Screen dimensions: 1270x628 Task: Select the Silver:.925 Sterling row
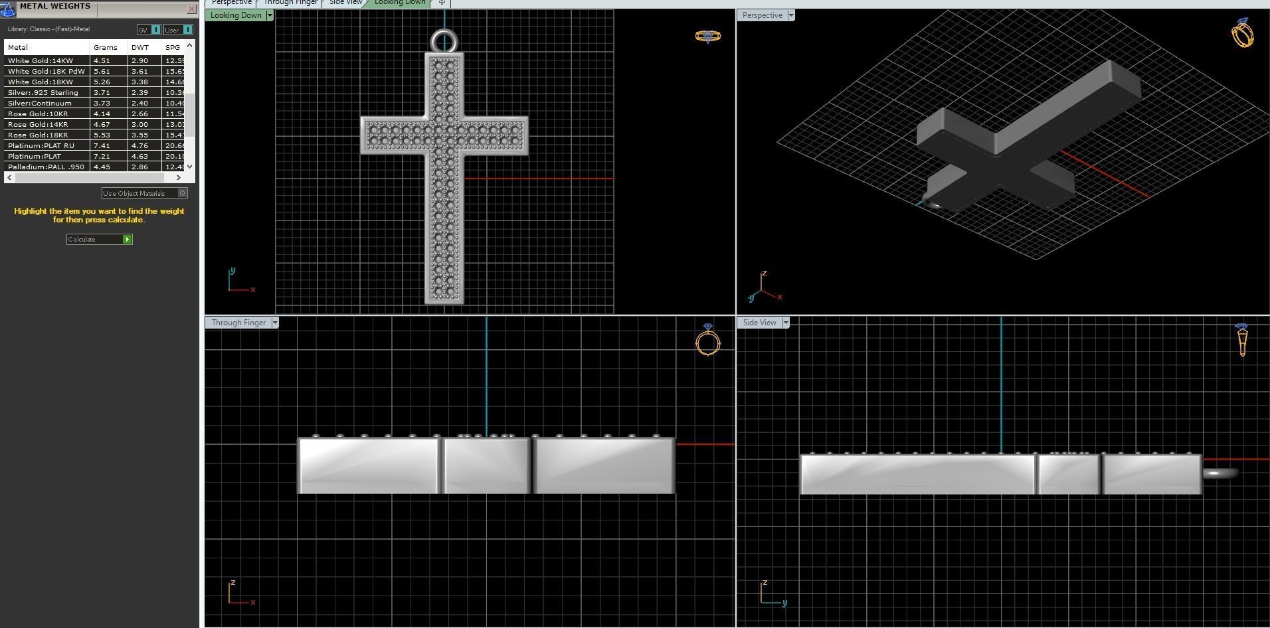tap(94, 92)
